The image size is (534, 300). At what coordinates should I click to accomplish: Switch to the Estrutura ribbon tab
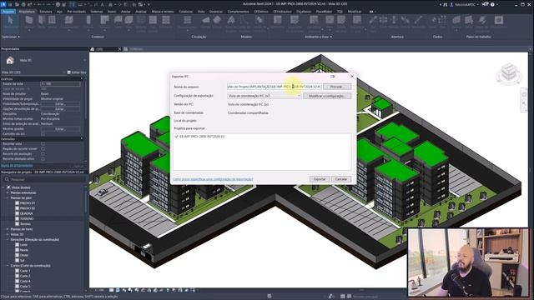pyautogui.click(x=46, y=11)
